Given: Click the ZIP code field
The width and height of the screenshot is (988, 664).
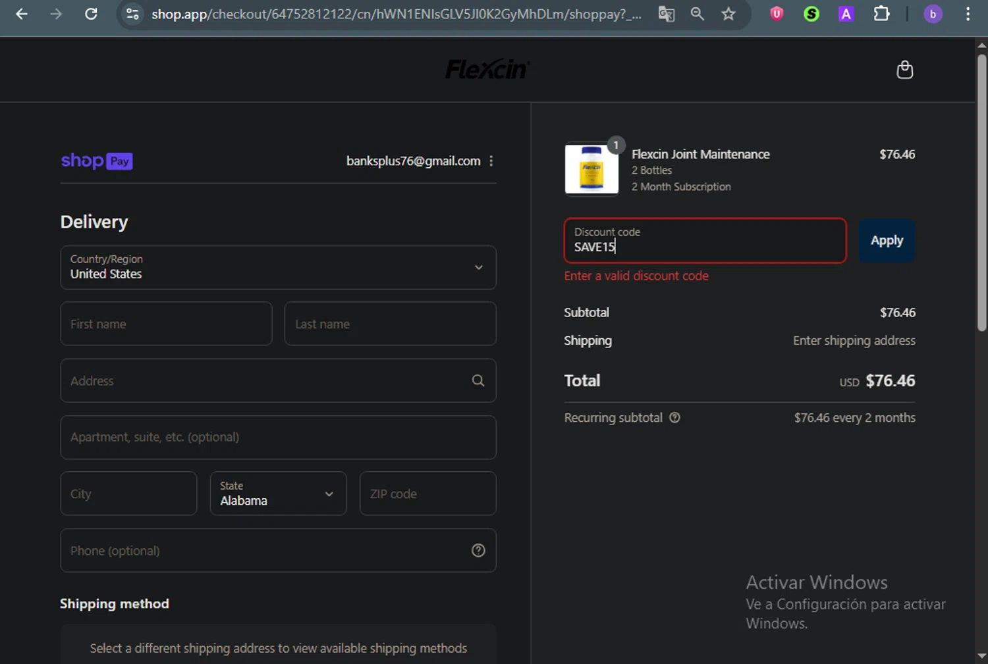Looking at the screenshot, I should click(x=427, y=494).
